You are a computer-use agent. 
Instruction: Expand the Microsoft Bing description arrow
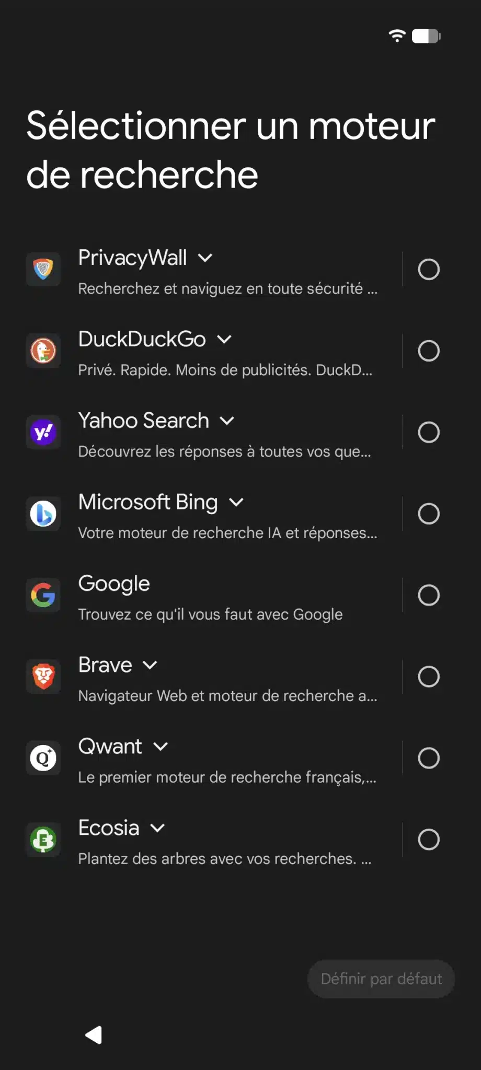click(x=236, y=503)
